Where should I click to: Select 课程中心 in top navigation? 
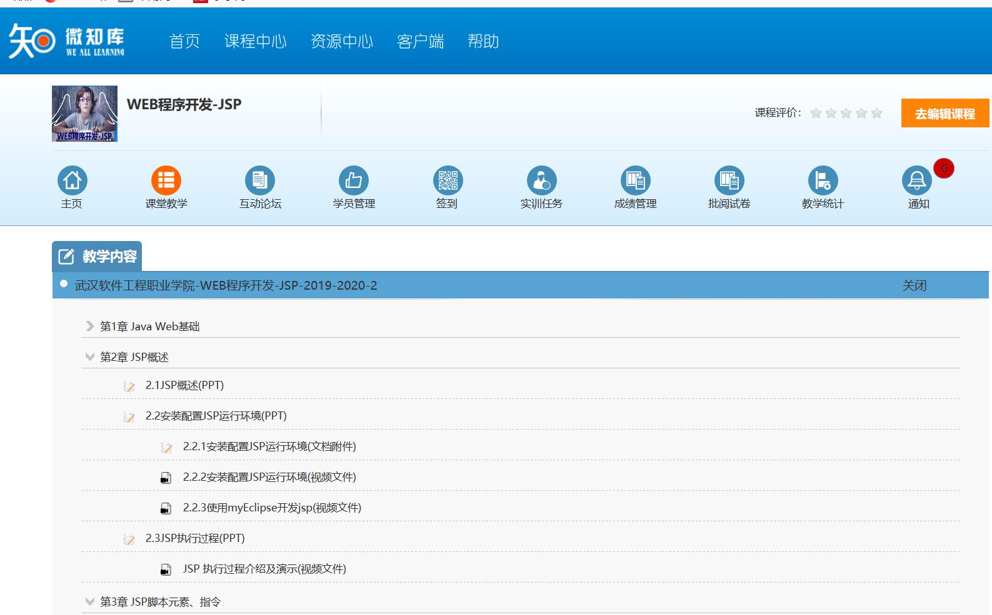[x=255, y=42]
